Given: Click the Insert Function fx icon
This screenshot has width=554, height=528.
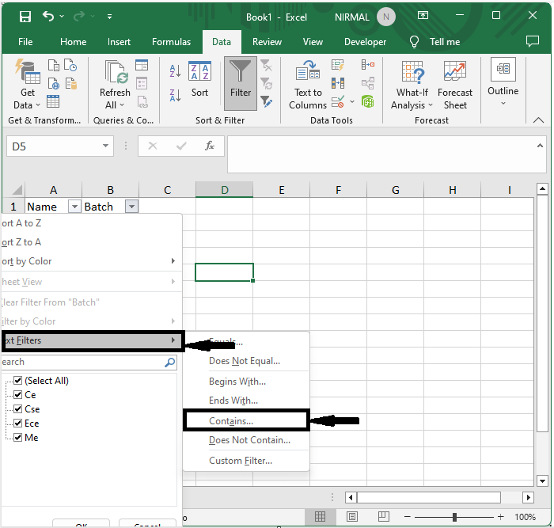Looking at the screenshot, I should coord(210,146).
